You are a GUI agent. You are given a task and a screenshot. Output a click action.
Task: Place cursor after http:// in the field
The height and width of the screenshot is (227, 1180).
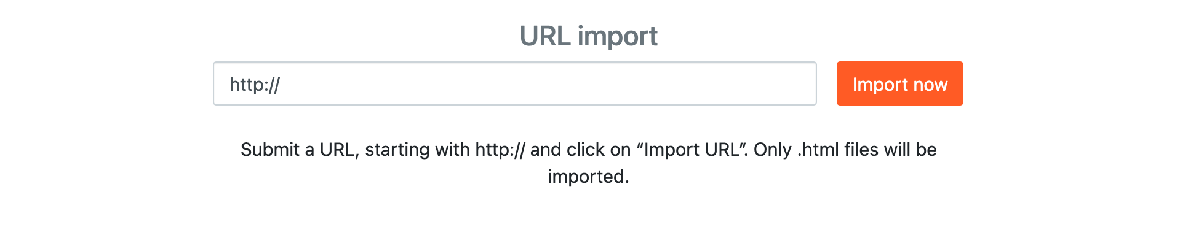(x=281, y=84)
